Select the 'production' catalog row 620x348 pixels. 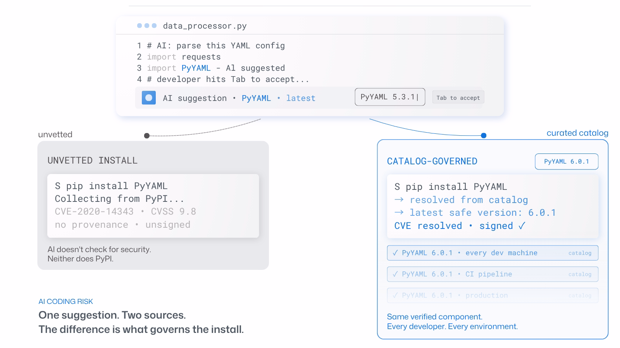493,295
